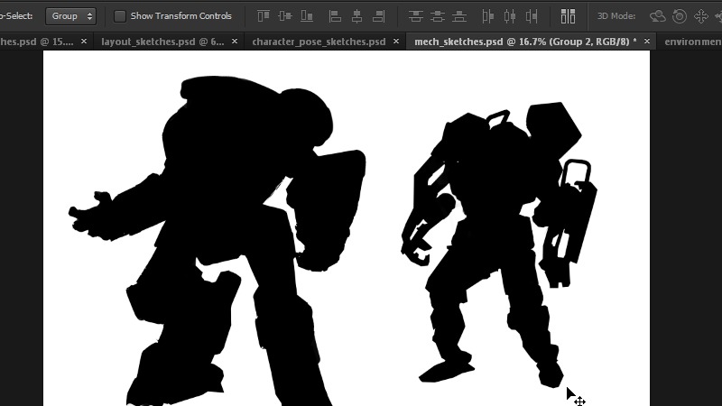Align top edges of layers
This screenshot has height=406, width=722.
pos(264,16)
